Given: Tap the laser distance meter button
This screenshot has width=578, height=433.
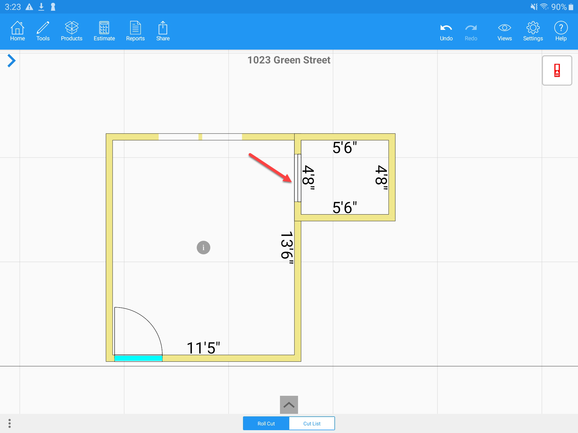Looking at the screenshot, I should (x=557, y=70).
